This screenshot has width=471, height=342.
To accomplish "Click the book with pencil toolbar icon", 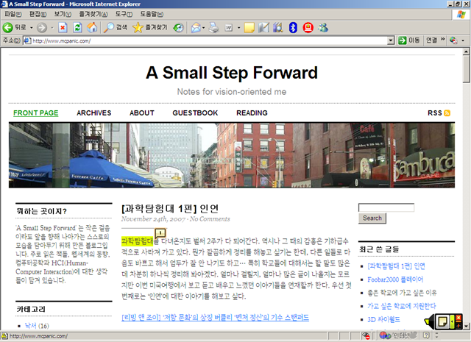I will click(263, 28).
